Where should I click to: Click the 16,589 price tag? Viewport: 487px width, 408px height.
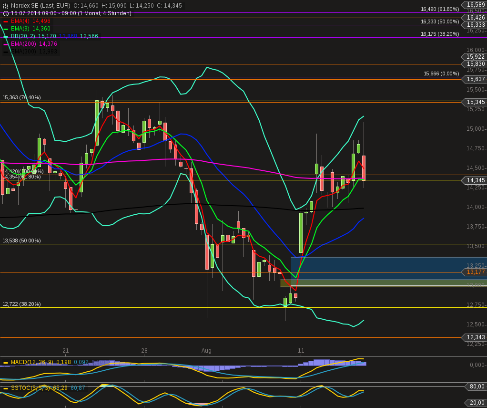474,5
